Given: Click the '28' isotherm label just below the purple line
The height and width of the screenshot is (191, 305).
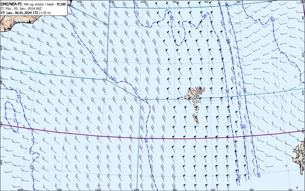Looking at the screenshot, I should [242, 126].
